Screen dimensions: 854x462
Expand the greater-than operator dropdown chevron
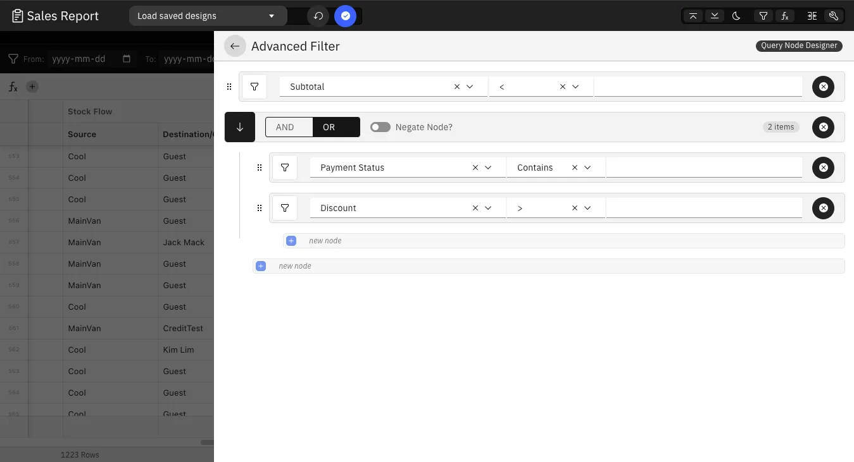pos(587,208)
